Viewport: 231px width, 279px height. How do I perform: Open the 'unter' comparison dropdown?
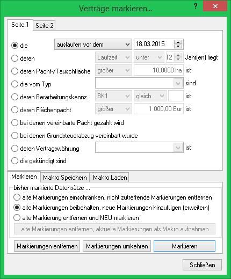click(x=149, y=57)
